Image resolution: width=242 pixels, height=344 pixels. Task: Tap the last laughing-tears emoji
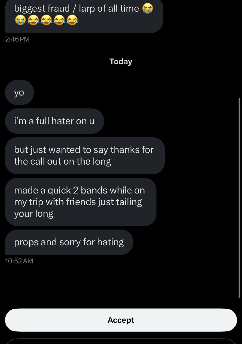[72, 20]
